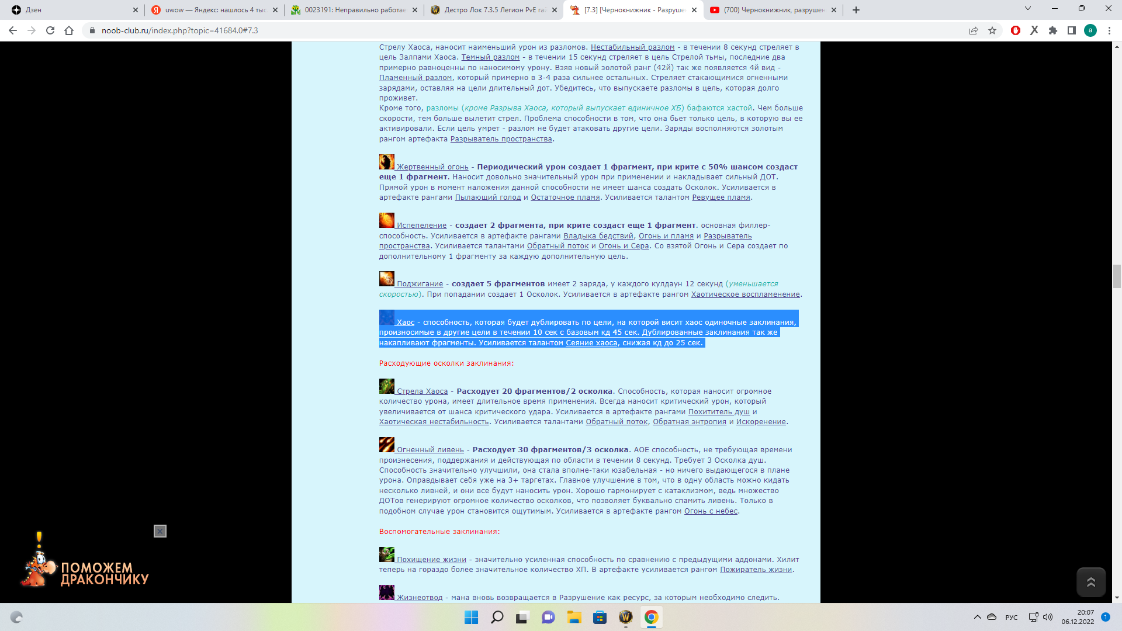
Task: Toggle the browser side panel
Action: 1072,30
